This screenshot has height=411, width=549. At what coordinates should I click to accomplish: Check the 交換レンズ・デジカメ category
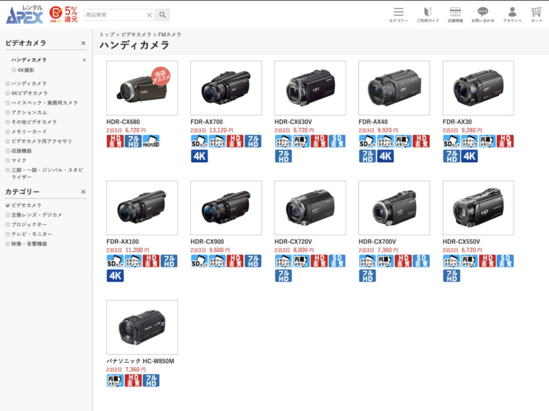point(8,215)
